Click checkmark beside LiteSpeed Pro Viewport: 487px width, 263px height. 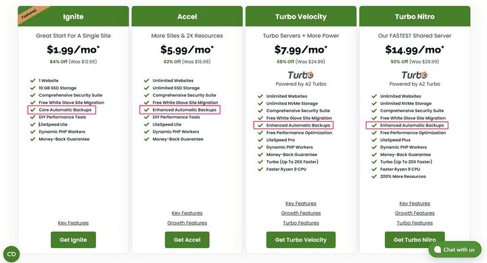coord(260,140)
